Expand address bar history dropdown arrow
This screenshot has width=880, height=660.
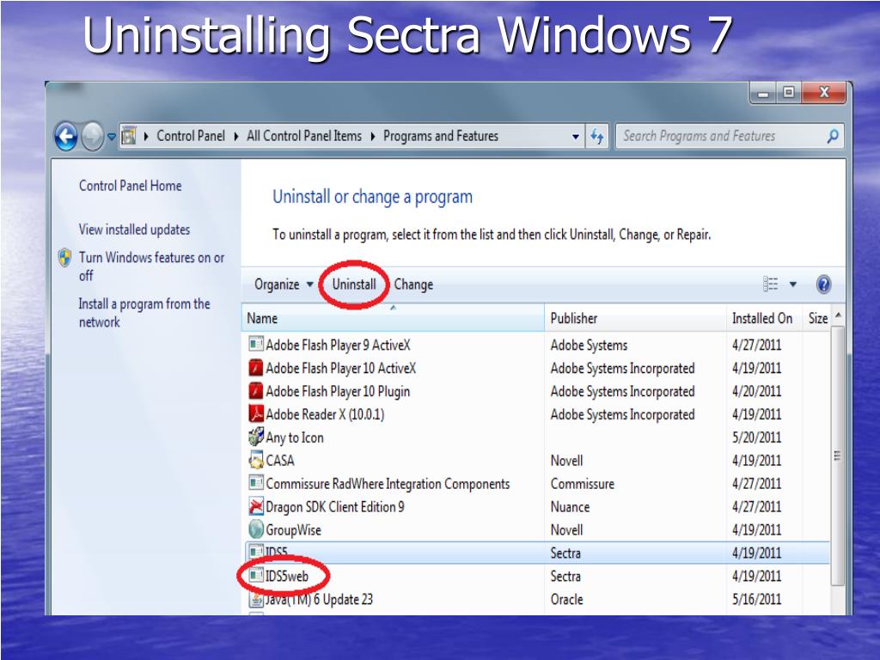575,137
